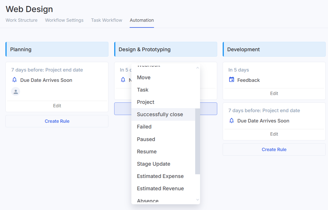The width and height of the screenshot is (328, 210).
Task: Pick "Stage Update" from the dropdown list
Action: 153,164
